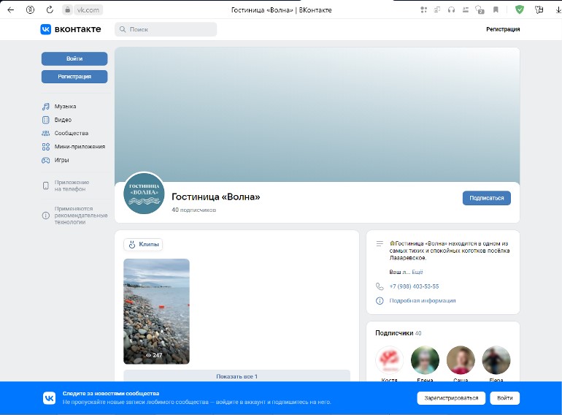This screenshot has width=562, height=415.
Task: Reload the page with the refresh icon
Action: [x=50, y=10]
